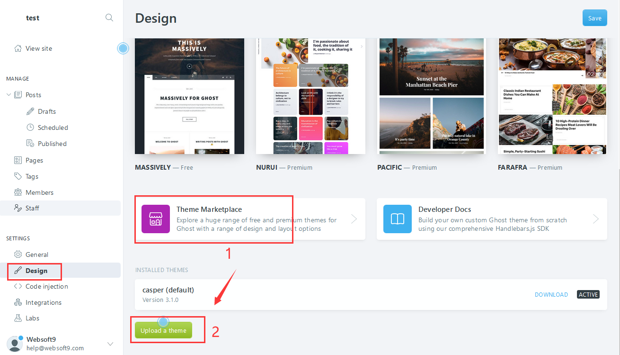Click the Integrations cubes icon
Image resolution: width=620 pixels, height=355 pixels.
point(18,302)
